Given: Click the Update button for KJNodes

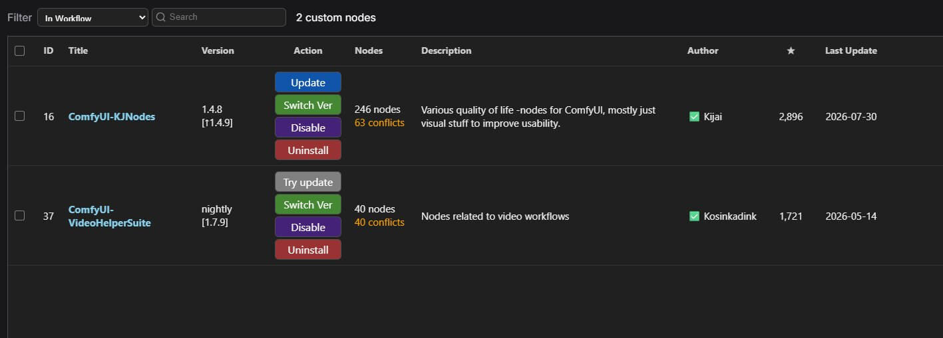Looking at the screenshot, I should point(308,82).
